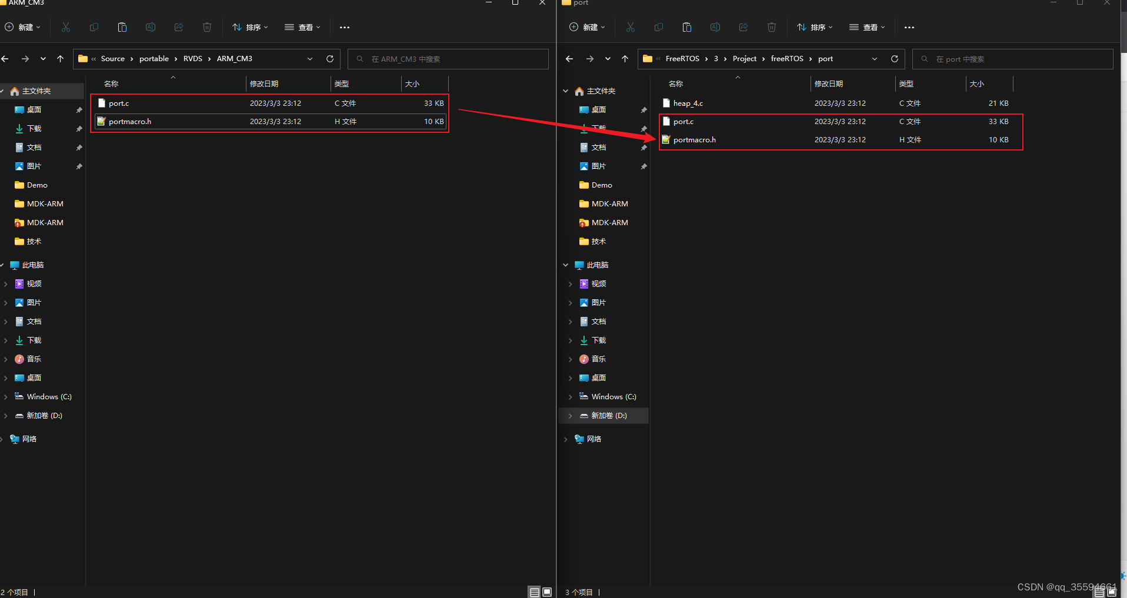Image resolution: width=1127 pixels, height=598 pixels.
Task: Expand Windows (C:) in the right sidebar
Action: point(570,396)
